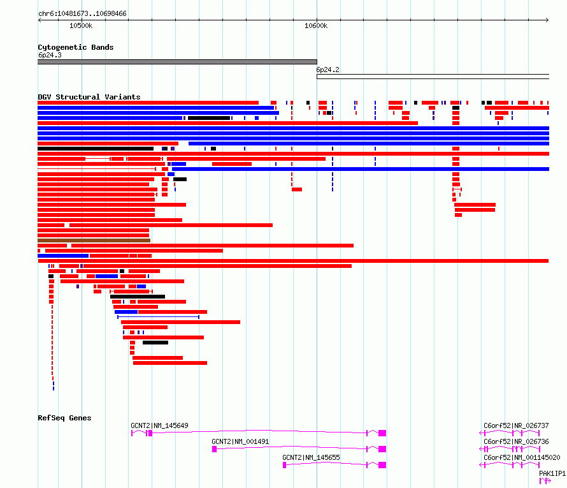Select the C6orf52 NR_026736 gene model
Image resolution: width=567 pixels, height=488 pixels.
[x=510, y=449]
